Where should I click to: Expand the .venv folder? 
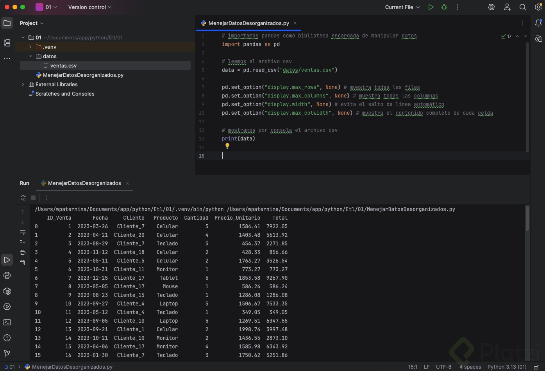pos(30,47)
